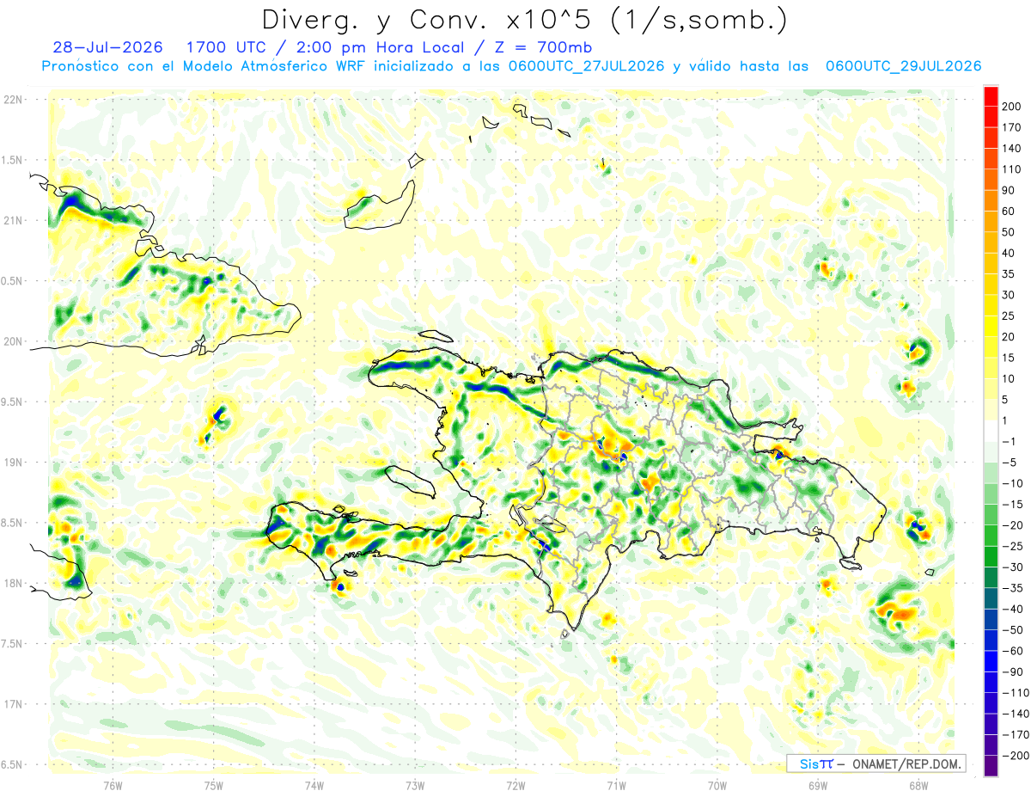Select the bottom dark purple color scale swatch

(991, 765)
